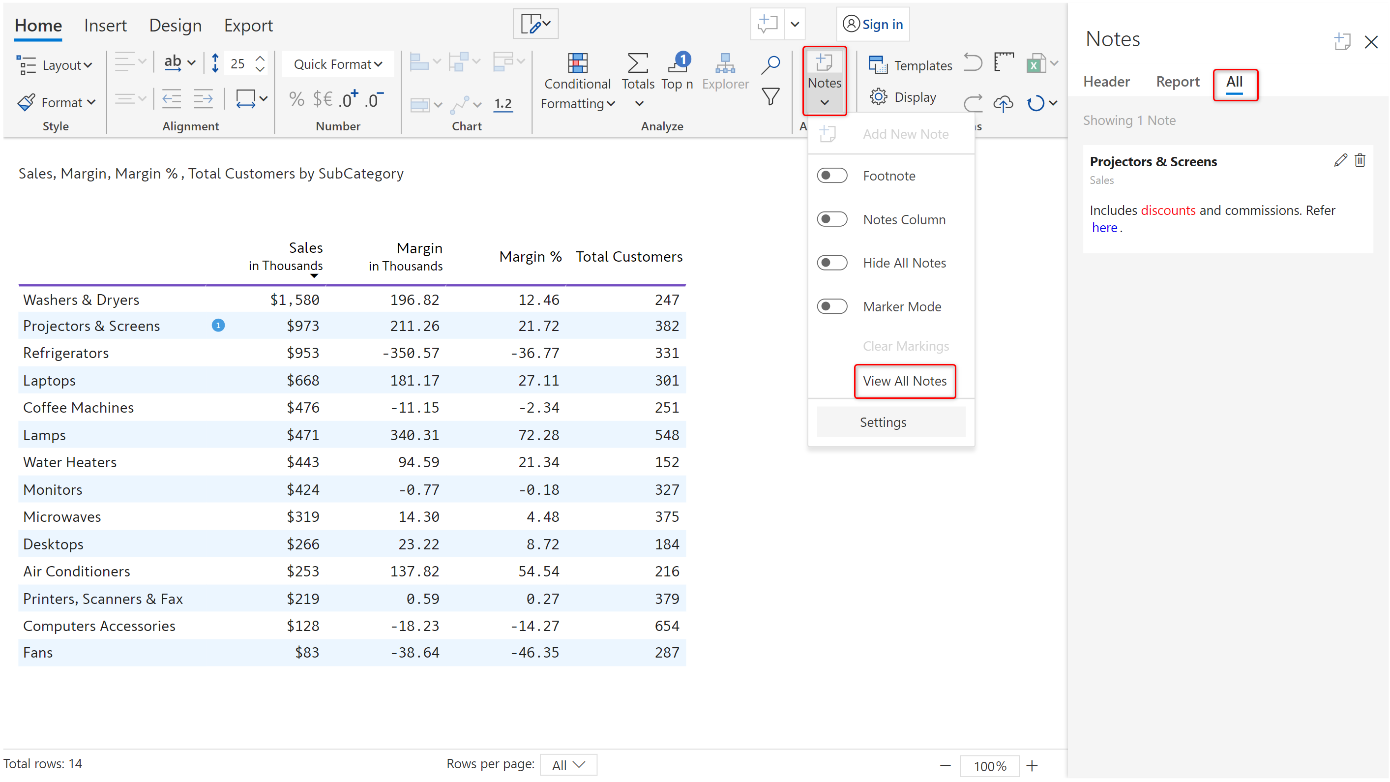Click the Top n ranking icon
This screenshot has height=782, width=1390.
pos(677,63)
